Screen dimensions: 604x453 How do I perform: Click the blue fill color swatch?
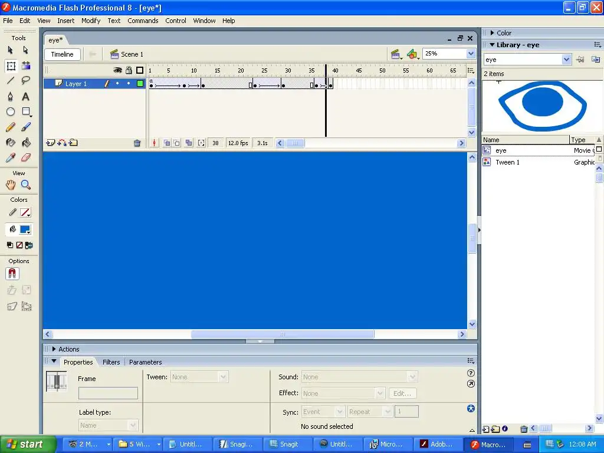click(25, 229)
